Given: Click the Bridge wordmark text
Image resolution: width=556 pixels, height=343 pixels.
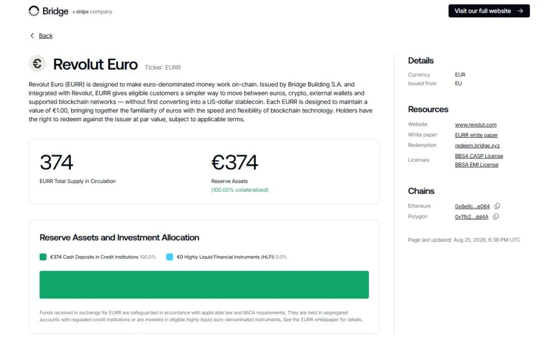Looking at the screenshot, I should [56, 11].
